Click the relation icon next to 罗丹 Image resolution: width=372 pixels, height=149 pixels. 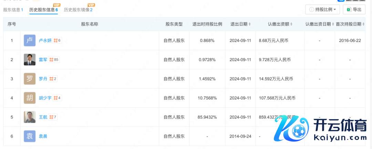[x=51, y=79]
